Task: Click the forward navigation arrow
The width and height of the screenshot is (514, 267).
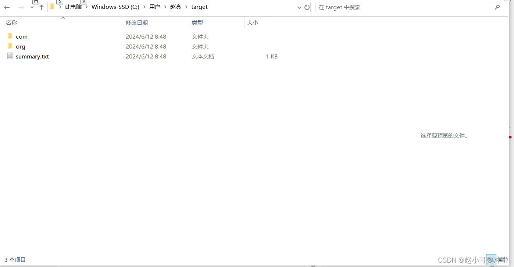Action: click(21, 7)
